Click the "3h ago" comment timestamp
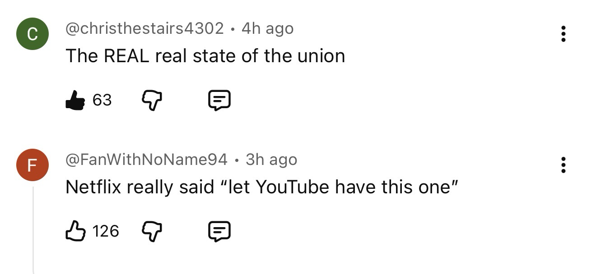This screenshot has height=274, width=596. coord(271,160)
